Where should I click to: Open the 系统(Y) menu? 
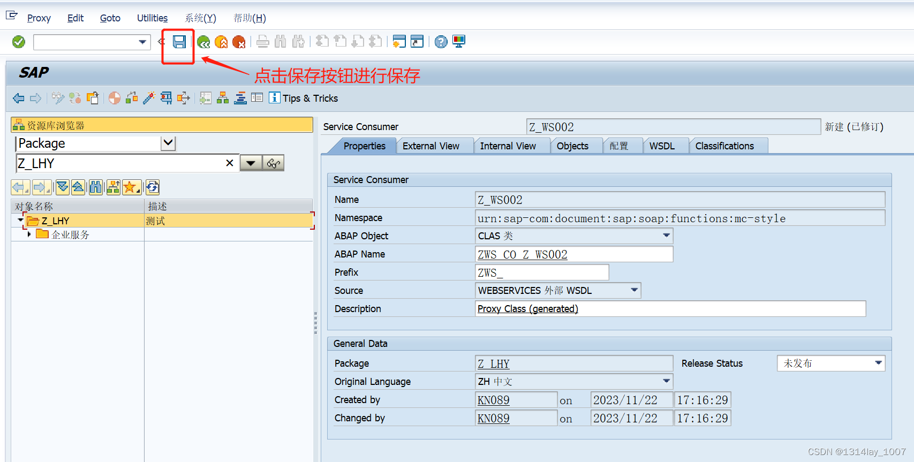click(x=201, y=18)
